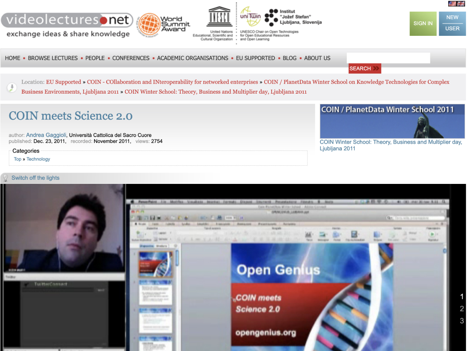Open the Technology category link
The width and height of the screenshot is (468, 351).
click(x=38, y=159)
